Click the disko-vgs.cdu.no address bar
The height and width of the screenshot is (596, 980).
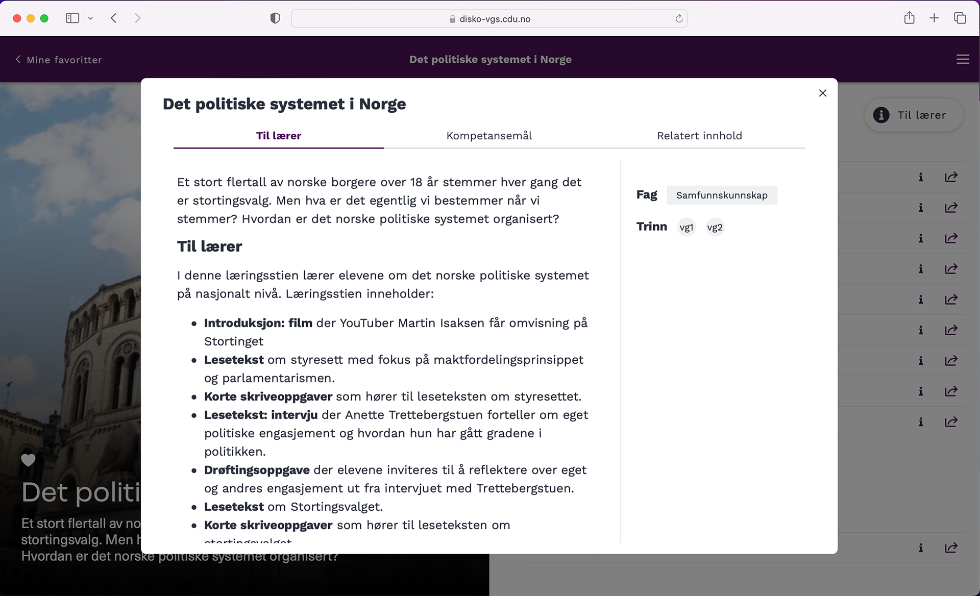pos(489,19)
